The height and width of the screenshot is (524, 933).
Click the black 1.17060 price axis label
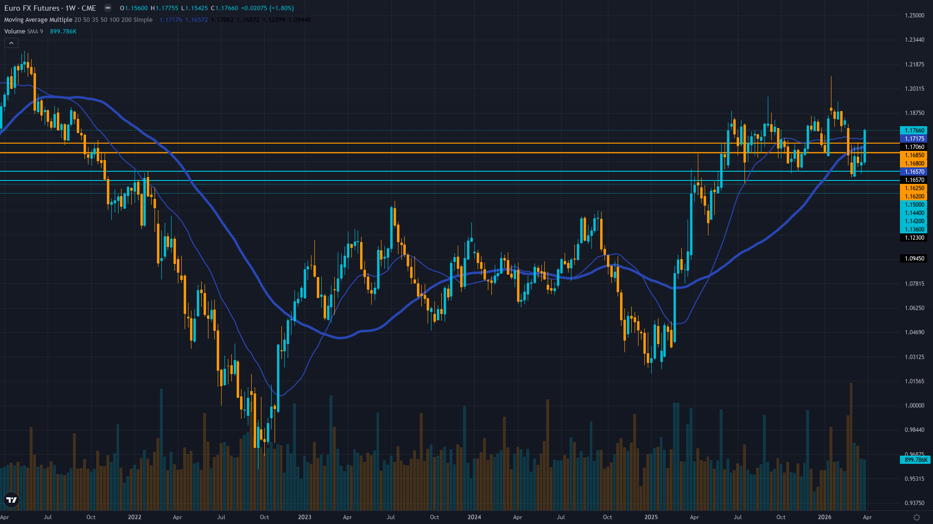tap(914, 147)
